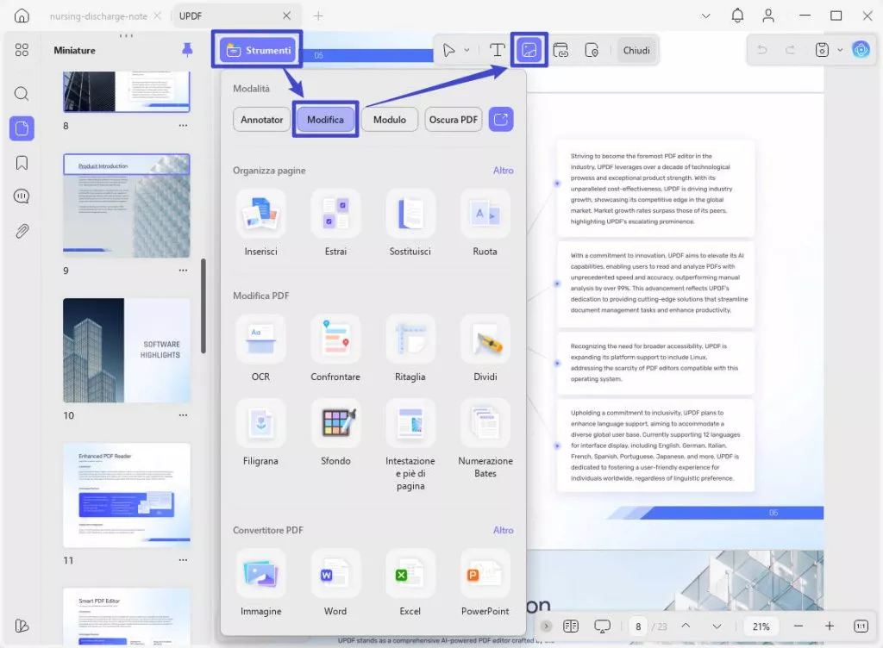Image resolution: width=883 pixels, height=648 pixels.
Task: Select the image edit tool in toolbar
Action: tap(529, 50)
